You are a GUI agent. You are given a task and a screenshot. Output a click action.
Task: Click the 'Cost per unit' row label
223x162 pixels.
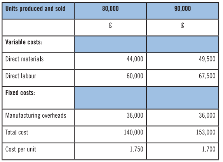click(x=21, y=149)
